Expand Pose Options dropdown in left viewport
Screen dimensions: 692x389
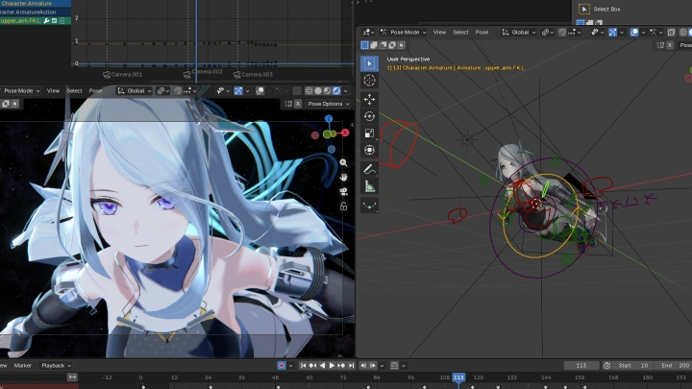tap(329, 104)
